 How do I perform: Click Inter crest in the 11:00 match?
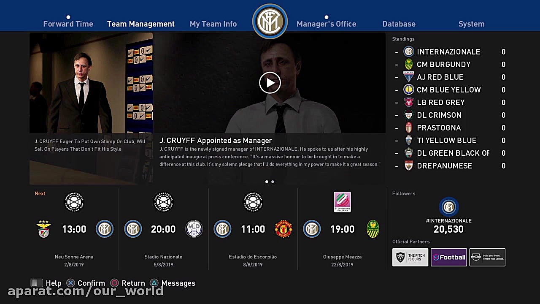pos(222,229)
